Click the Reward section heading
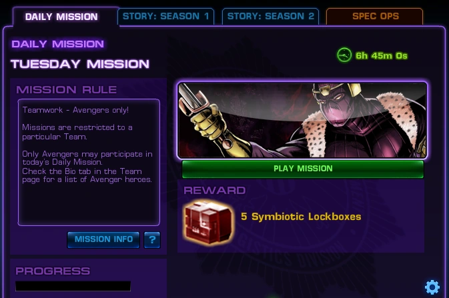Image resolution: width=449 pixels, height=298 pixels. coord(214,191)
